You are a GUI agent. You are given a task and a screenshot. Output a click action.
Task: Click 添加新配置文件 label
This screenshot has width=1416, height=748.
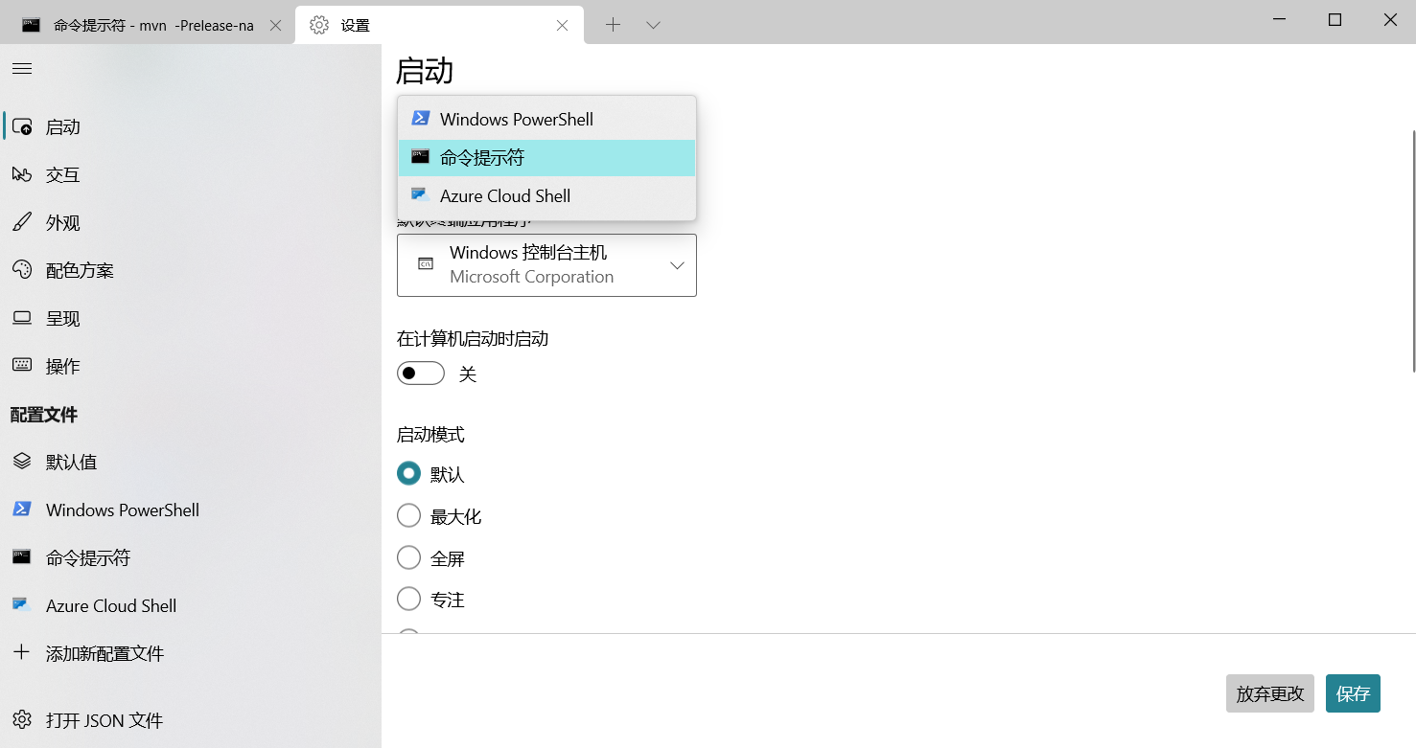[105, 653]
